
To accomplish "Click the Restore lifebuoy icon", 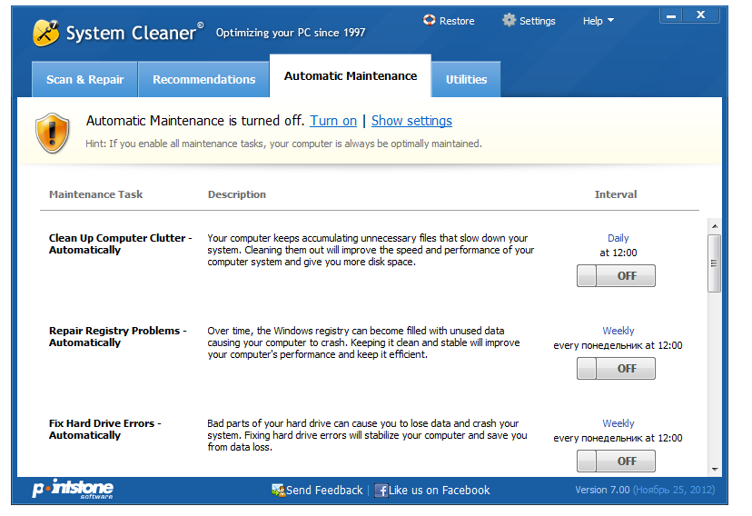I will (430, 20).
